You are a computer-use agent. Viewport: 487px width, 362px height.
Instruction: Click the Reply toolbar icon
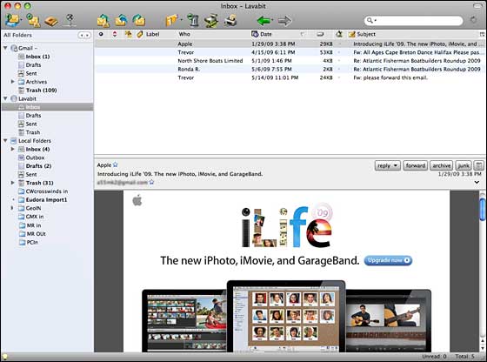tap(103, 21)
